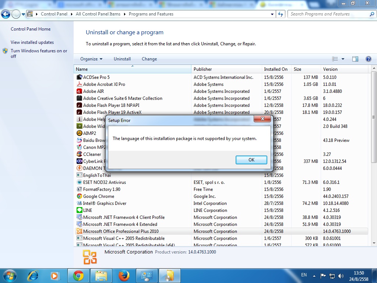The height and width of the screenshot is (283, 377).
Task: Sort by Installed On column header
Action: 277,69
